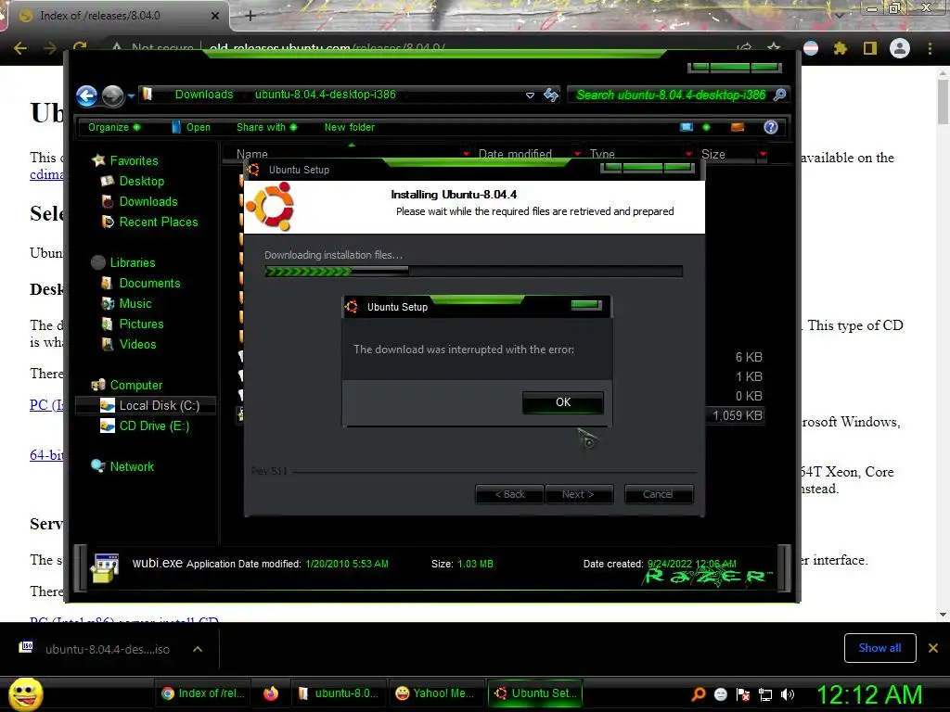The width and height of the screenshot is (950, 712).
Task: Open the Chrome extensions puzzle icon
Action: click(x=840, y=48)
